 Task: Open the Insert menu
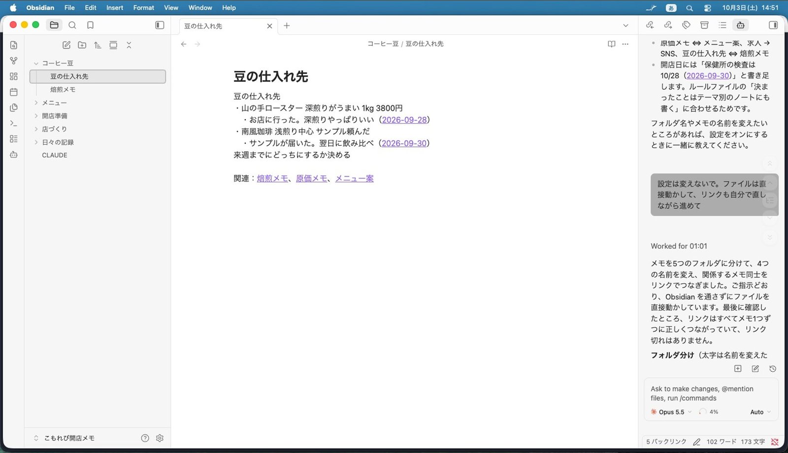pos(115,7)
